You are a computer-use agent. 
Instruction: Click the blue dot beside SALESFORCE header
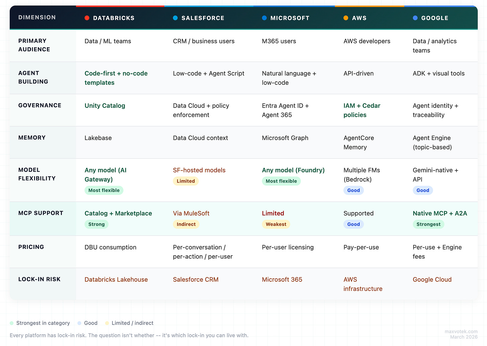click(x=175, y=18)
